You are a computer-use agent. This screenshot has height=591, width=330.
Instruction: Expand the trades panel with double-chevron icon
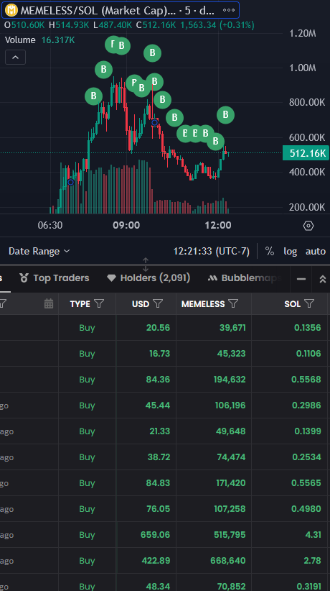pyautogui.click(x=323, y=278)
